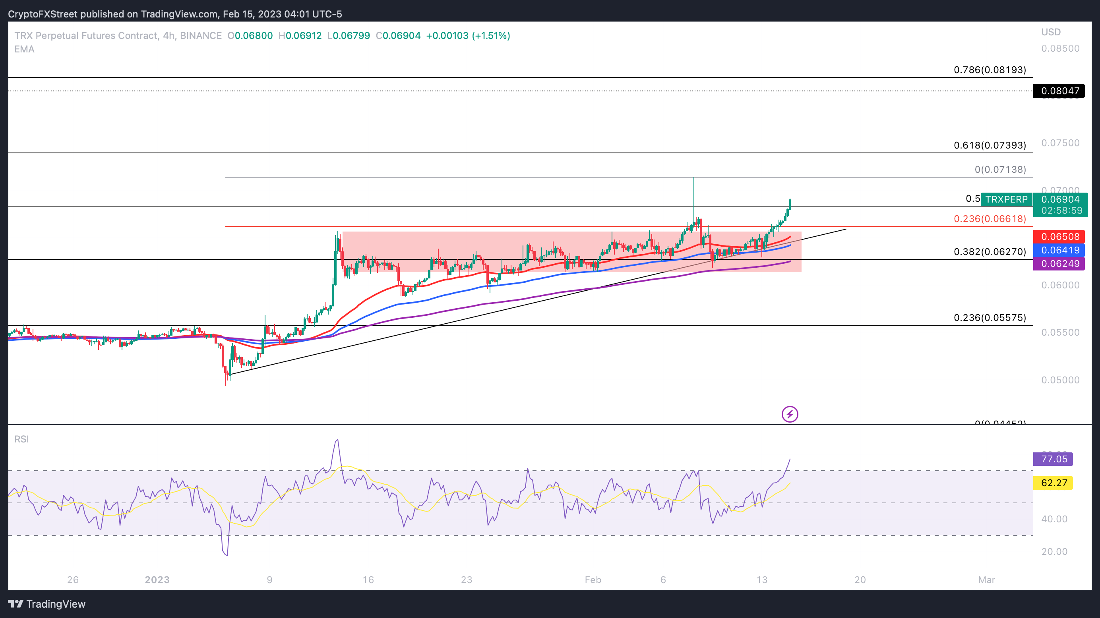This screenshot has width=1100, height=618.
Task: Click the blue EMA value label 0.06419
Action: (1060, 250)
